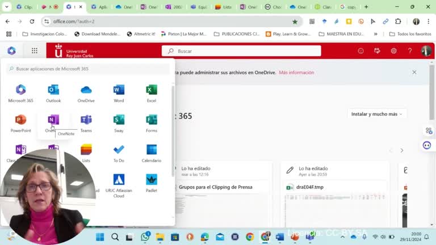Screen dimensions: 436x245
Task: Open the account profile picture in header
Action: coord(426,51)
